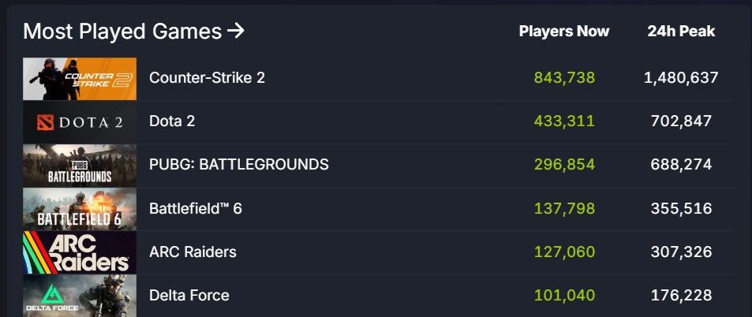Select the PUBG: BATTLEGROUNDS thumbnail image
The height and width of the screenshot is (317, 752).
[x=80, y=165]
